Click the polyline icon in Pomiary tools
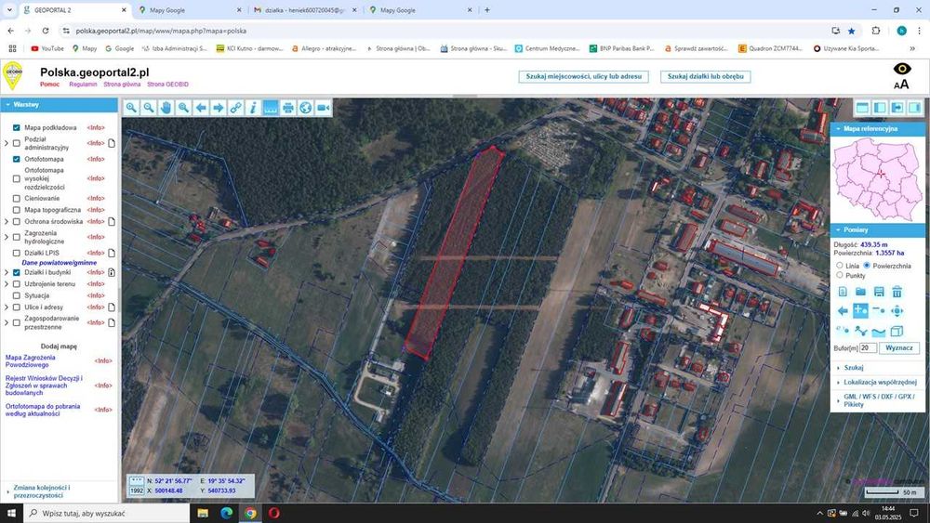The image size is (930, 523). pyautogui.click(x=860, y=331)
